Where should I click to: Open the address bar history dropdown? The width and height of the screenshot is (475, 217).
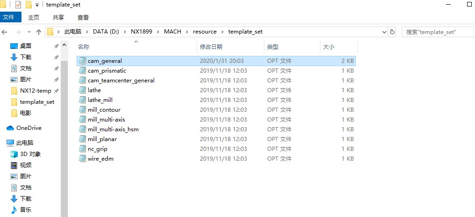pos(384,32)
